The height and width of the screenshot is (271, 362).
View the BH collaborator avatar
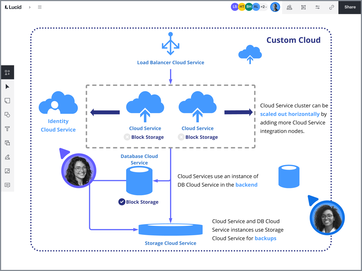(x=249, y=7)
